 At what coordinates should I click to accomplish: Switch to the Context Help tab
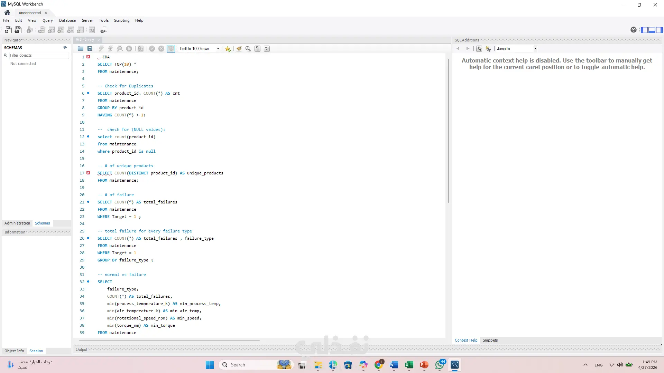(x=466, y=340)
